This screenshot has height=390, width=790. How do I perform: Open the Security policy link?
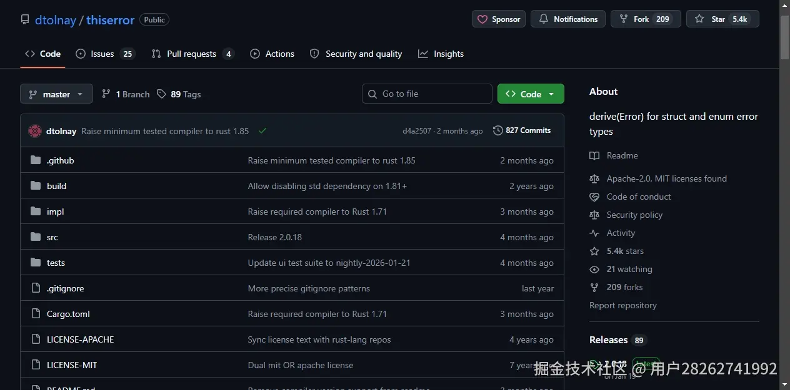(x=626, y=215)
